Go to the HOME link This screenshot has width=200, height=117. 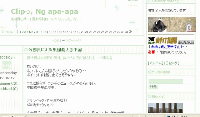coord(57,40)
